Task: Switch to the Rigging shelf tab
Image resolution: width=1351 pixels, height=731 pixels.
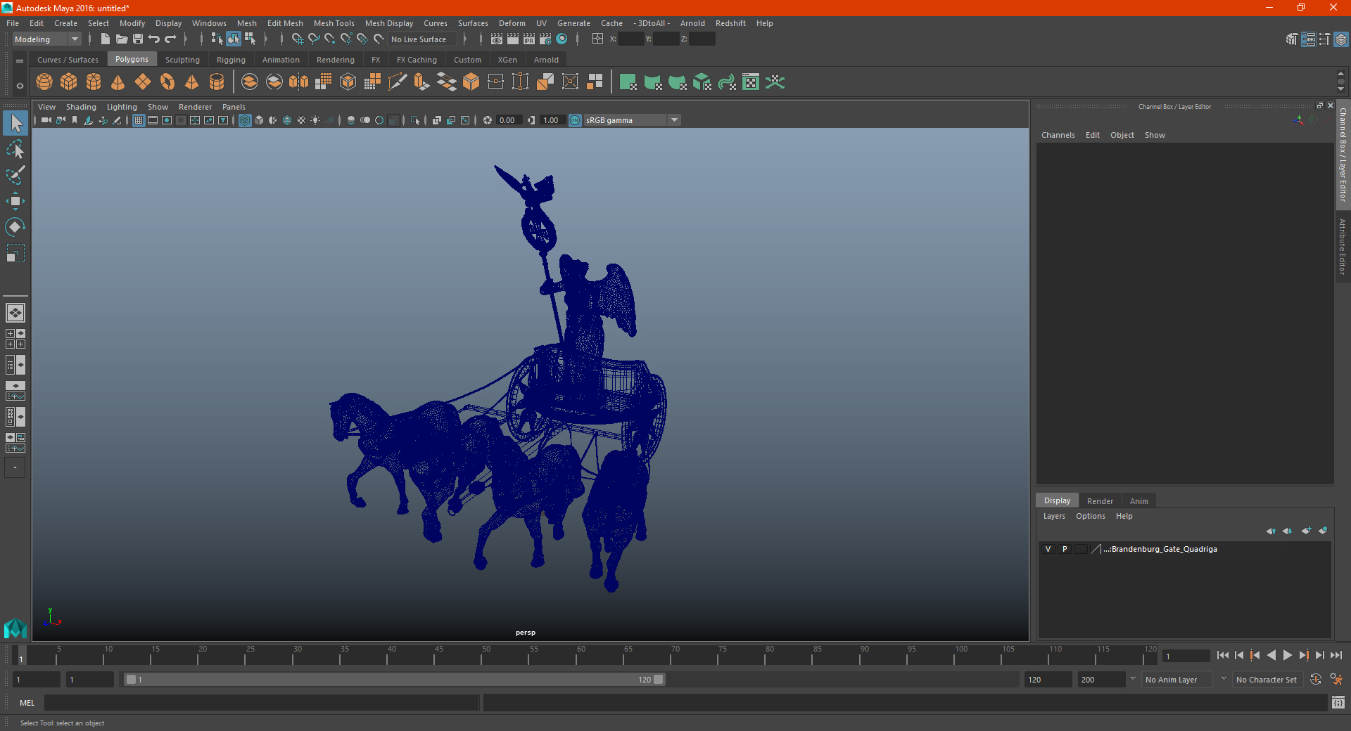Action: [231, 60]
